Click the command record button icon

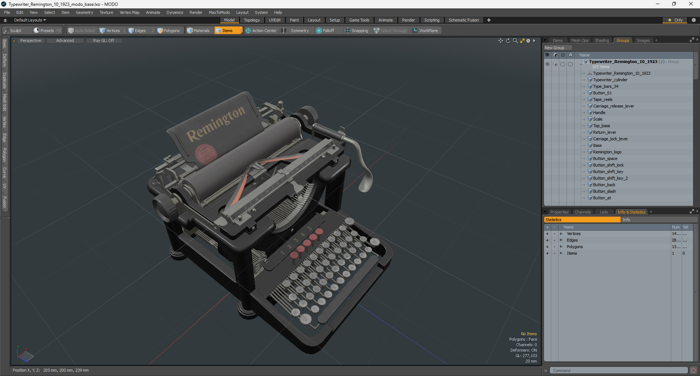click(x=693, y=371)
